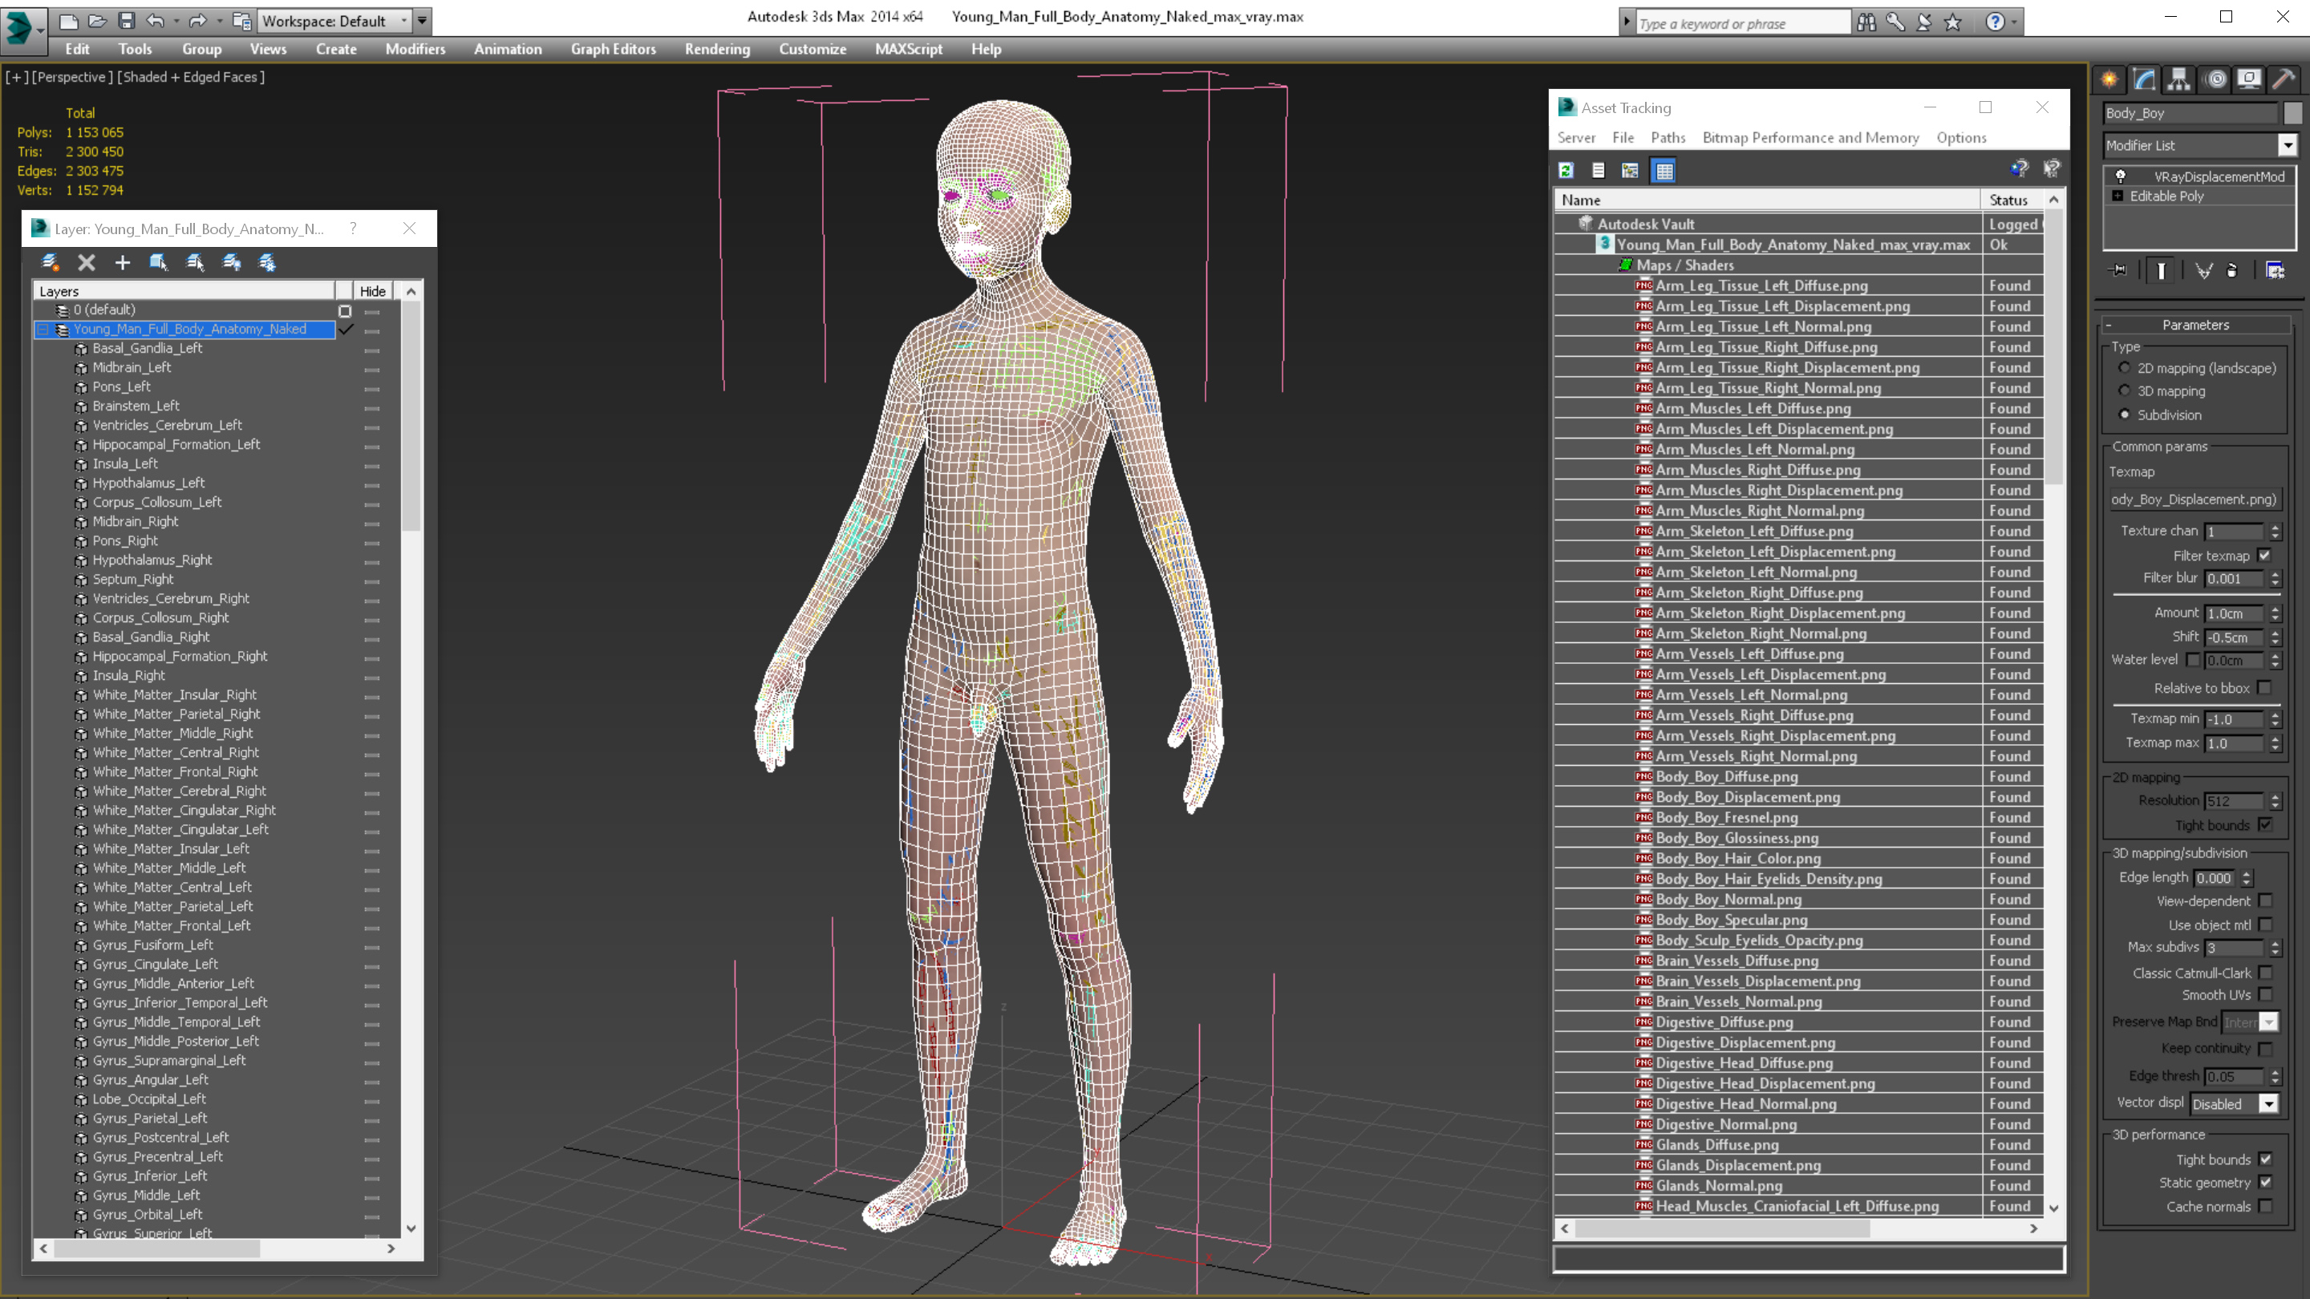Click Refresh icon in Asset Tracking
Screen dimensions: 2310x1299
point(1566,170)
